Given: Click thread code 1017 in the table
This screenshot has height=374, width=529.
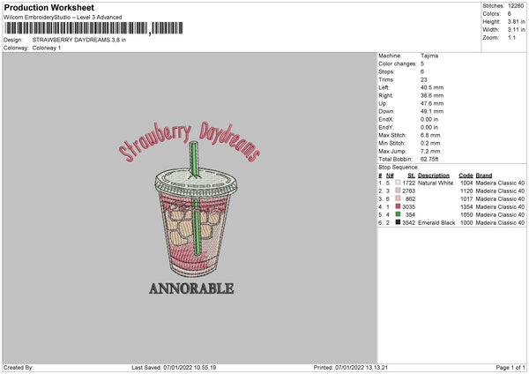Looking at the screenshot, I should coord(466,198).
